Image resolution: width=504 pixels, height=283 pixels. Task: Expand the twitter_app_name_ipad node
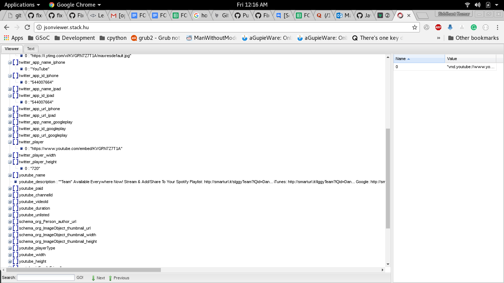(x=10, y=89)
